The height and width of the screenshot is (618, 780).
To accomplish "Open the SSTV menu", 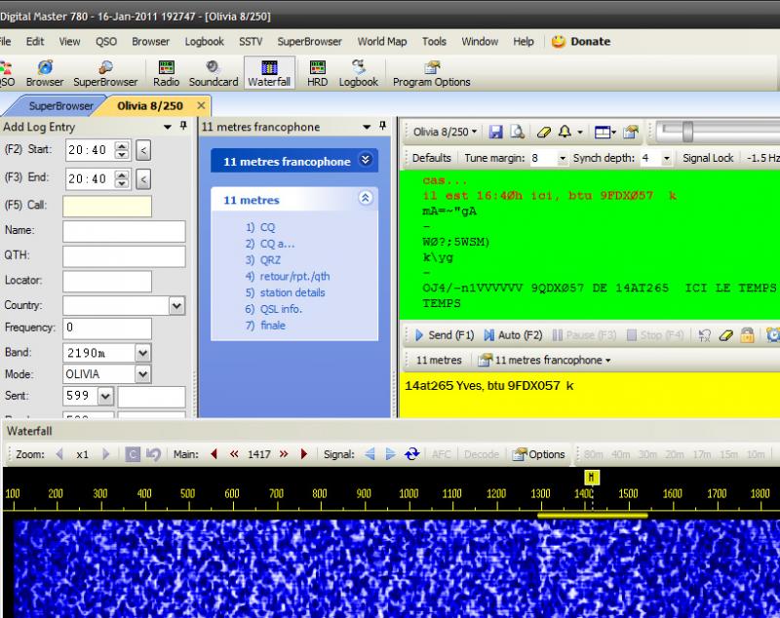I will tap(251, 42).
